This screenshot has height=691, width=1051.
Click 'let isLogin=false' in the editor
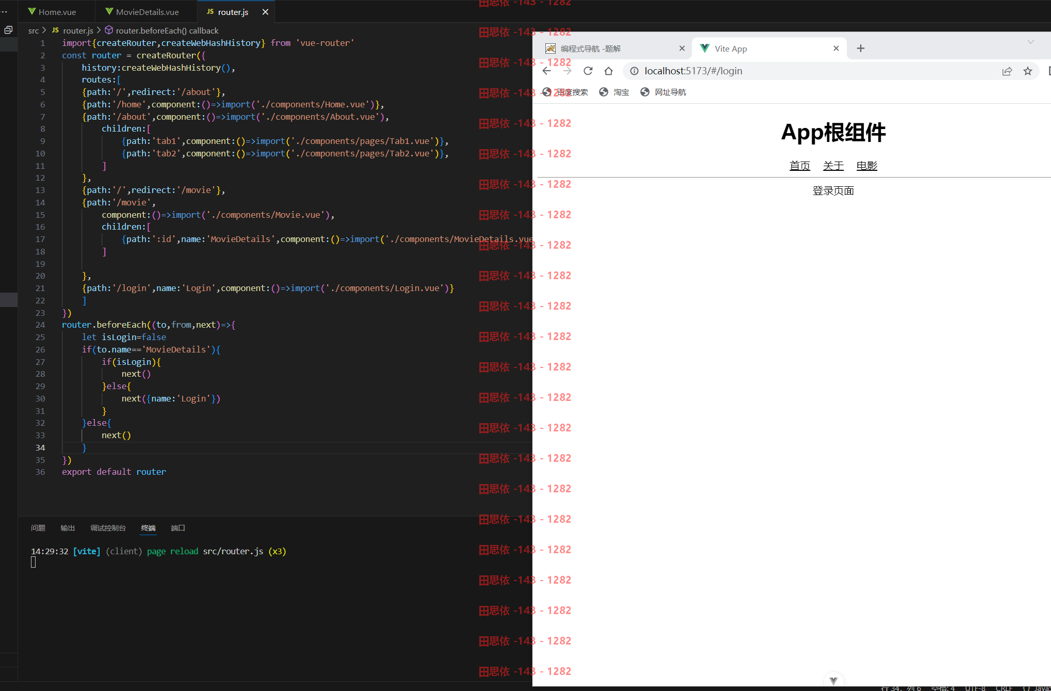(124, 337)
